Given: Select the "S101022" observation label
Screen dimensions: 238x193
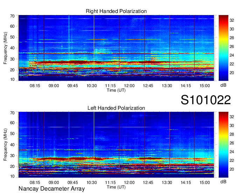Looking at the screenshot, I should click(206, 100).
